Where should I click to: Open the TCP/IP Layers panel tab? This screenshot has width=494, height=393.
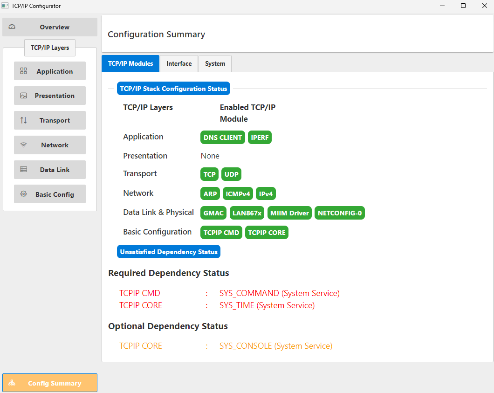50,48
